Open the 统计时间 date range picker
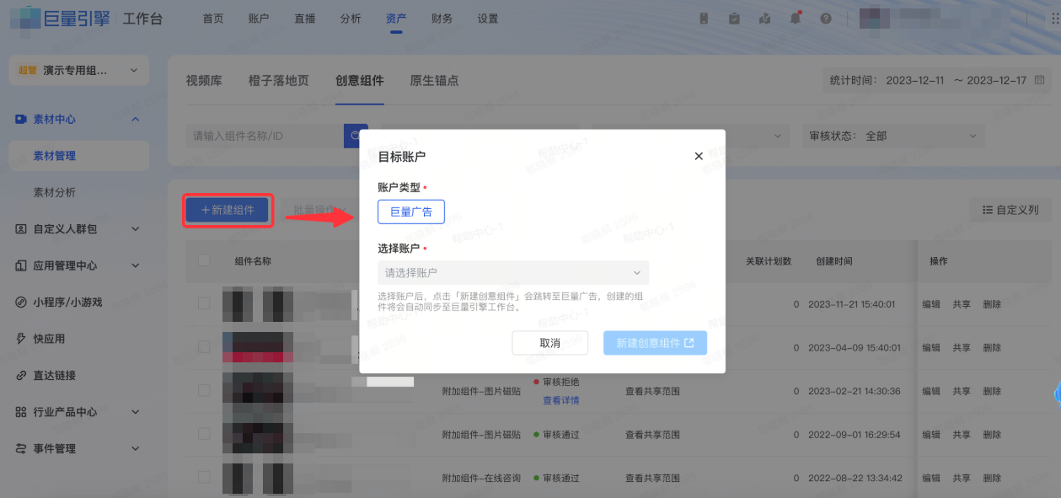This screenshot has width=1061, height=498. [x=936, y=80]
